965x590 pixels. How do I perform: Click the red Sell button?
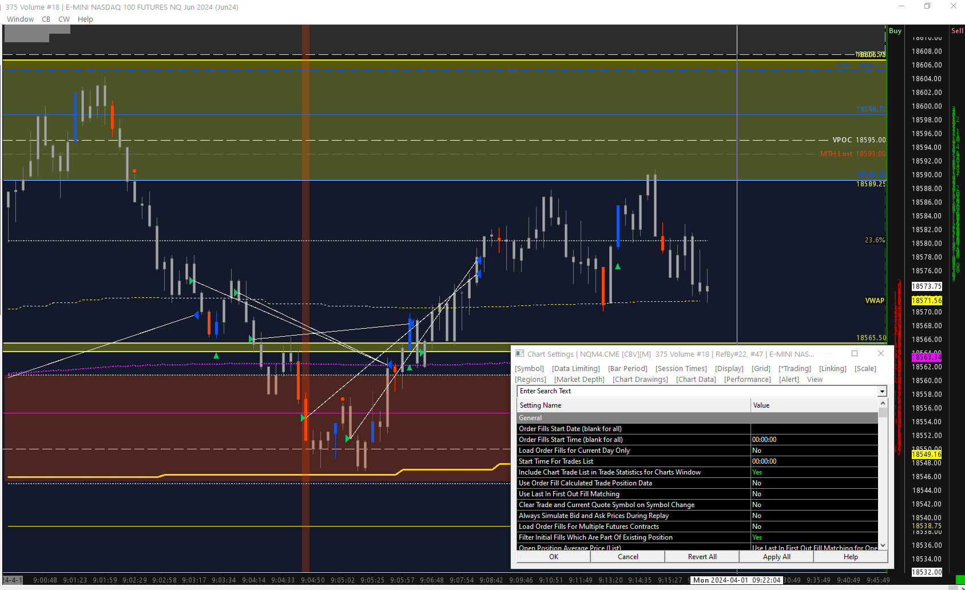(x=957, y=31)
